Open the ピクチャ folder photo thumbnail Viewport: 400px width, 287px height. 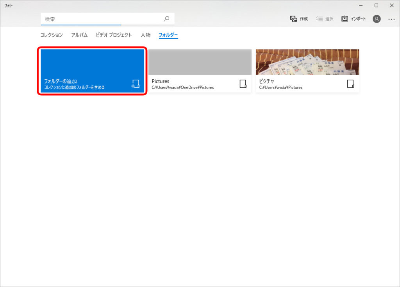click(x=307, y=62)
